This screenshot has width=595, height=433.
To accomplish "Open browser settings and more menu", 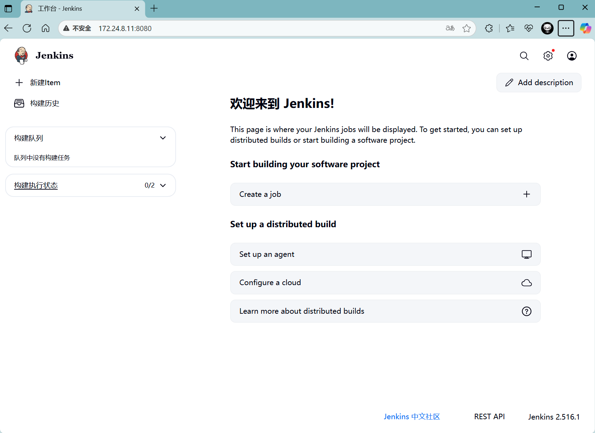I will [x=566, y=28].
